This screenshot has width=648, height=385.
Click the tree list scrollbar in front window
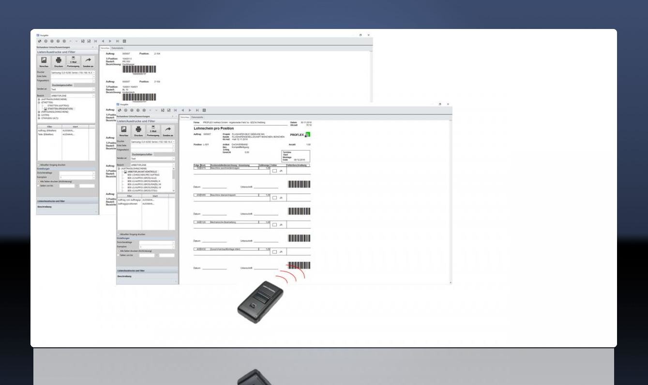click(174, 180)
